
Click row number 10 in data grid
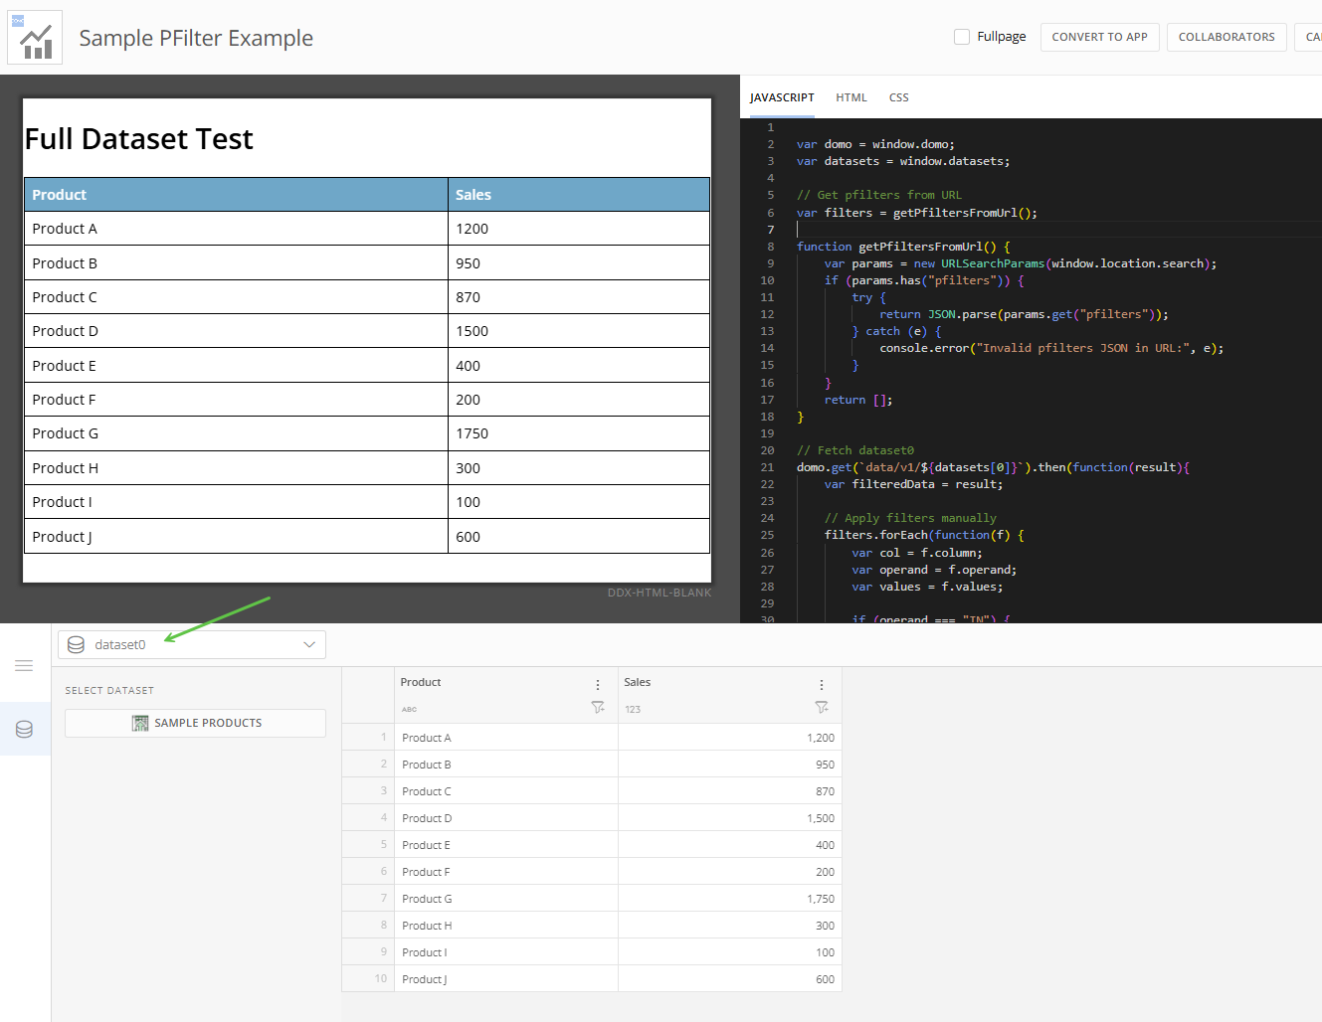tap(381, 979)
